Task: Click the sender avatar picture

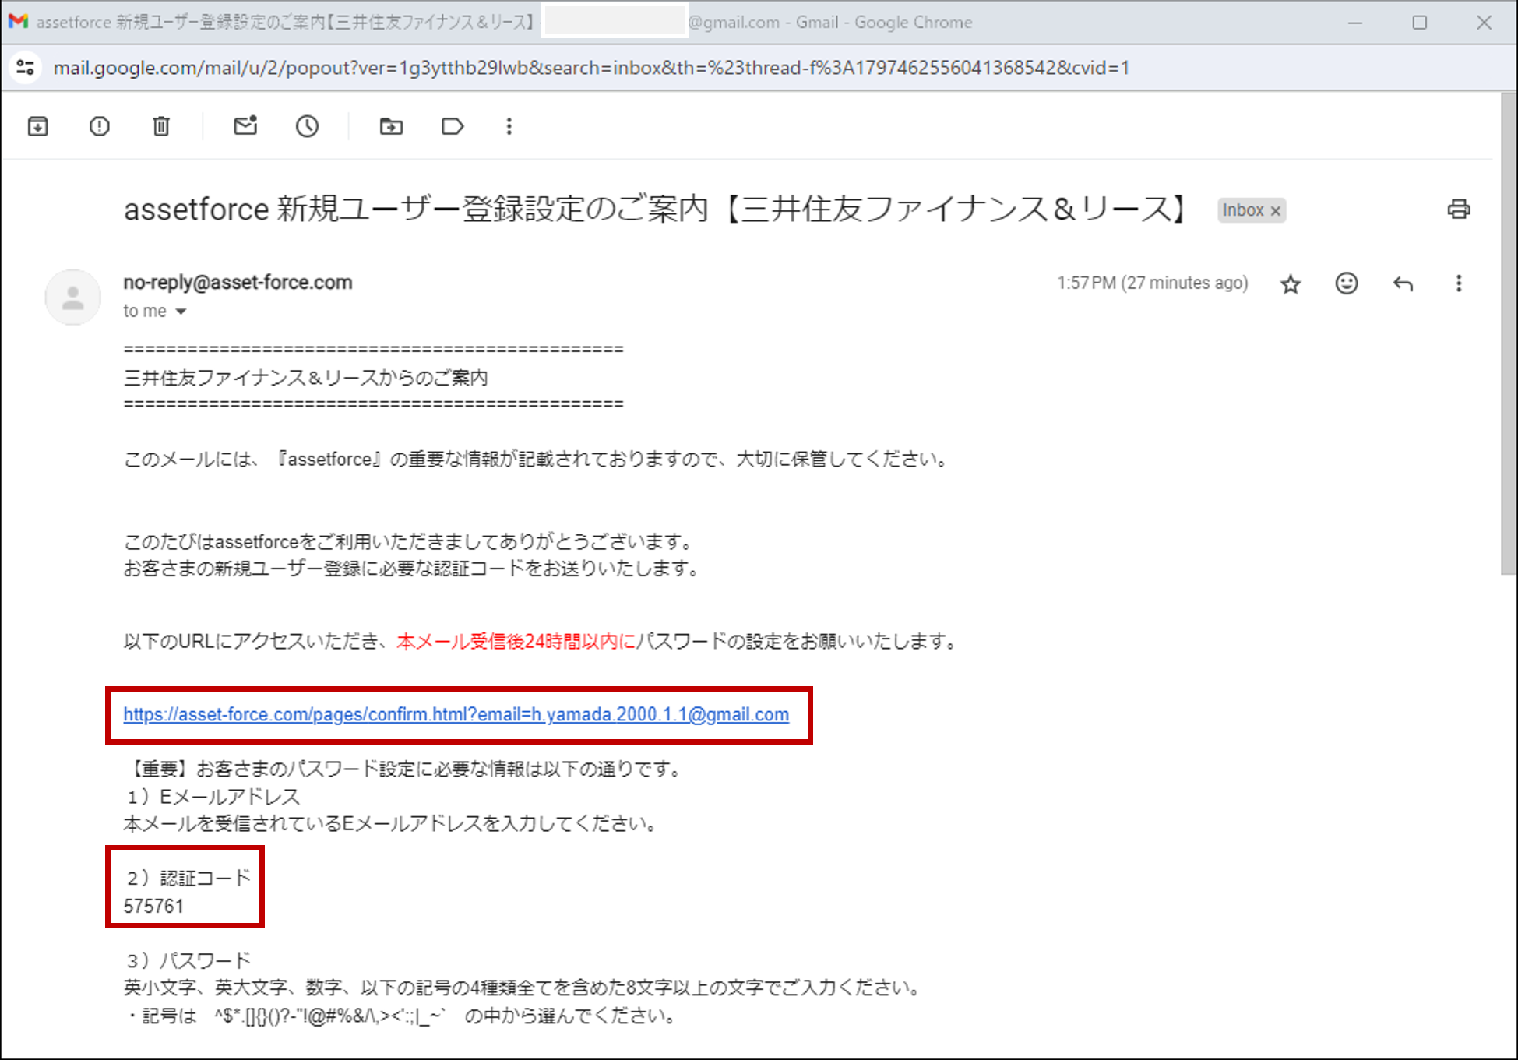Action: [72, 297]
